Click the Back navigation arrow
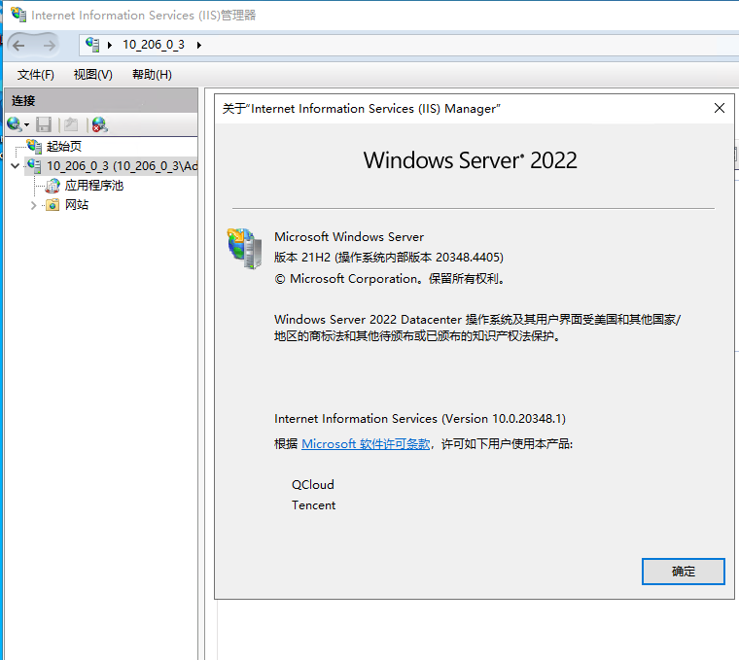 click(x=19, y=46)
